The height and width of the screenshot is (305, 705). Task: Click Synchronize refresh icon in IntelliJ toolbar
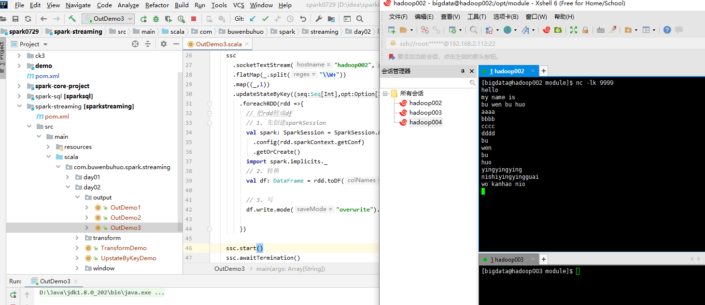(28, 19)
